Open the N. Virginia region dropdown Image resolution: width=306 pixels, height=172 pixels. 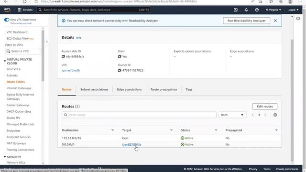[273, 10]
